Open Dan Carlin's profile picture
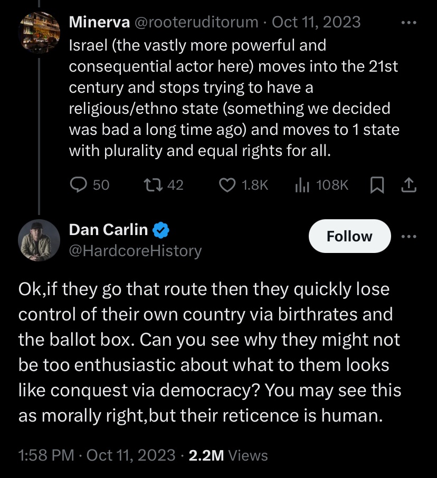Screen dimensions: 437x478 click(x=39, y=240)
